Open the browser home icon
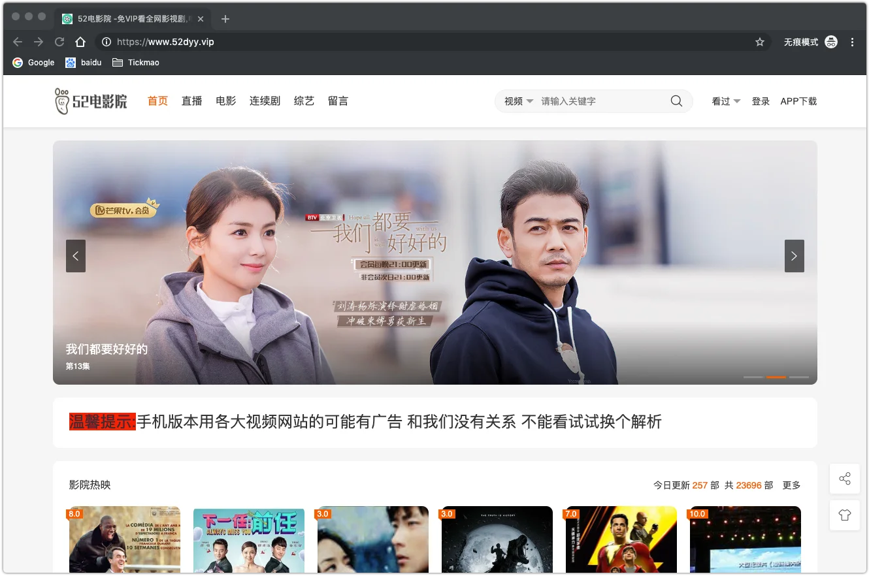This screenshot has width=869, height=576. pos(80,42)
